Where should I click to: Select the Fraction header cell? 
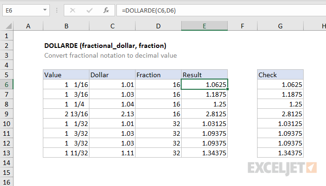[x=158, y=75]
